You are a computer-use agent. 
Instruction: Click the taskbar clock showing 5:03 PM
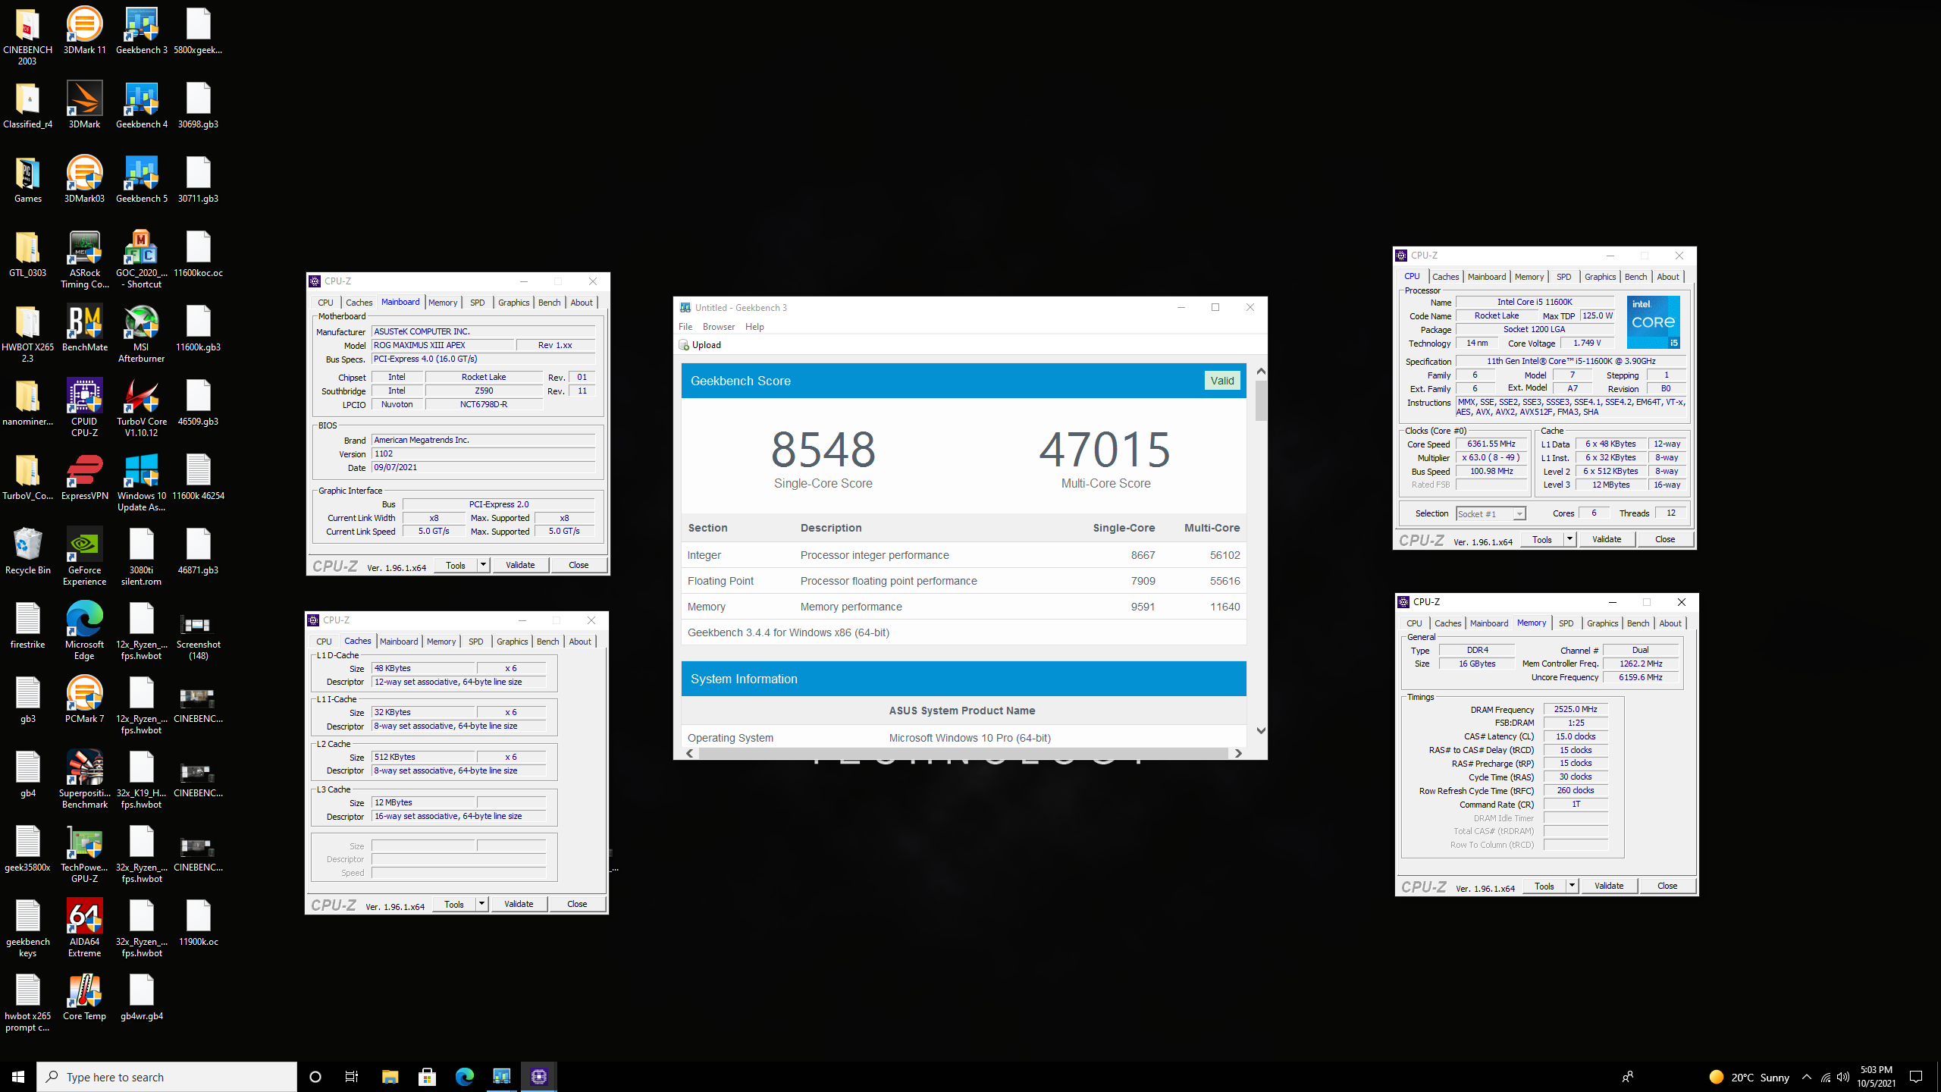point(1877,1077)
